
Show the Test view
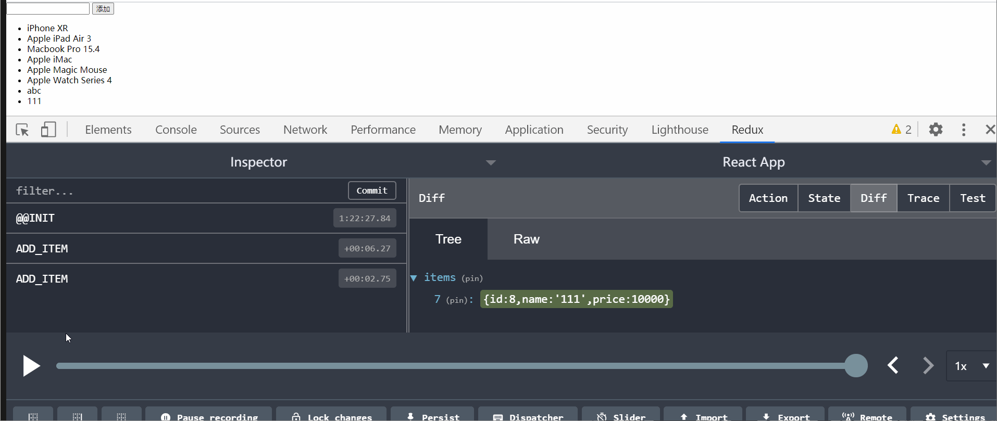(973, 198)
